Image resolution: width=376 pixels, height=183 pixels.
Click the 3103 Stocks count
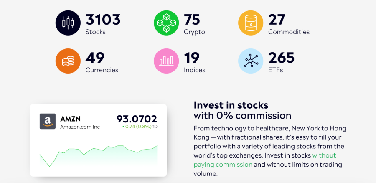(x=103, y=20)
